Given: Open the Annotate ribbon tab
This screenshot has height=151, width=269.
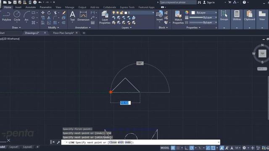Looking at the screenshot, I should (x=31, y=7).
